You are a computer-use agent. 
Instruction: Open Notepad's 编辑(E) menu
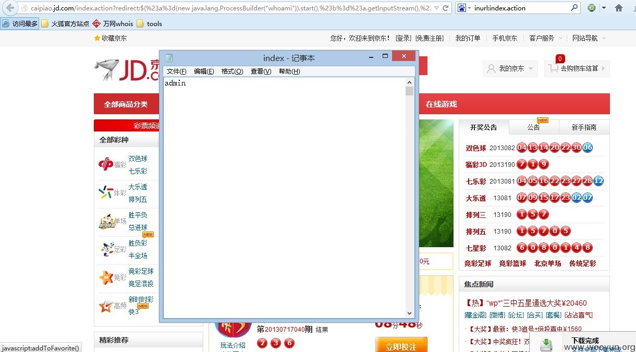[204, 71]
